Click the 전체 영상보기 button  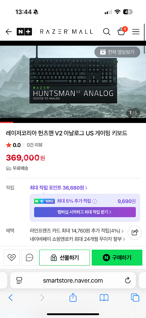point(117,52)
